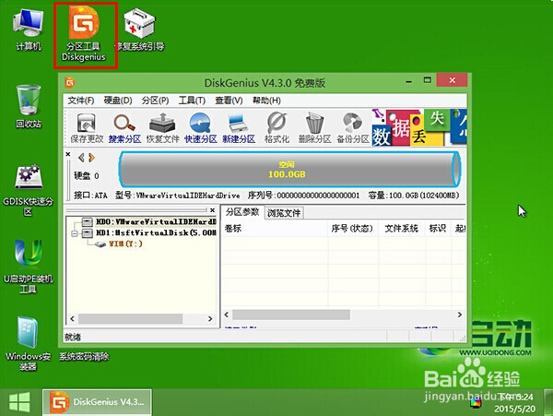
Task: Click the New Partition (新建分区) icon
Action: [239, 127]
